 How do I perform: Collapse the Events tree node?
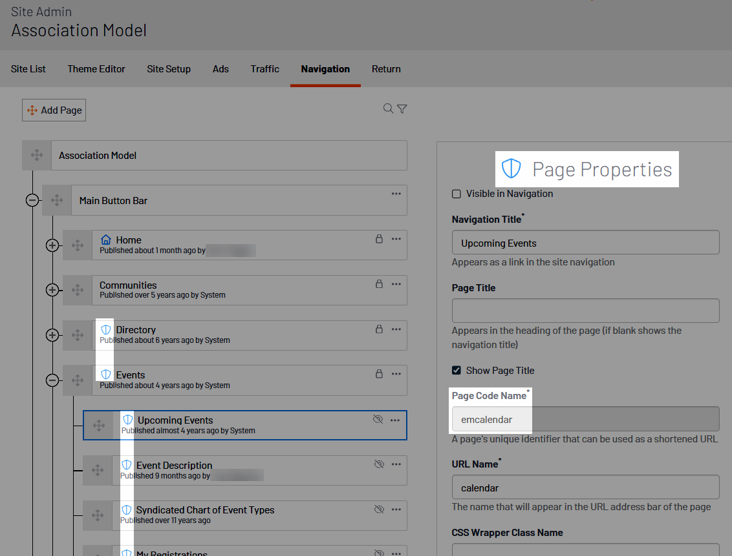(52, 380)
